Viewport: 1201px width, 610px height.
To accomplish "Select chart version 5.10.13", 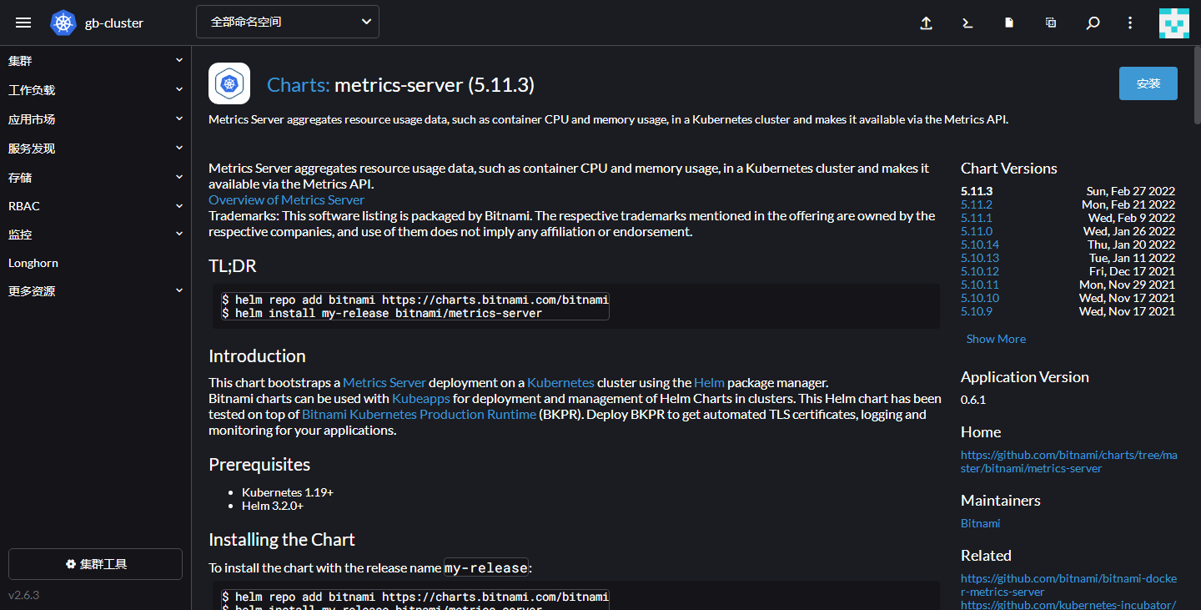I will [x=980, y=258].
